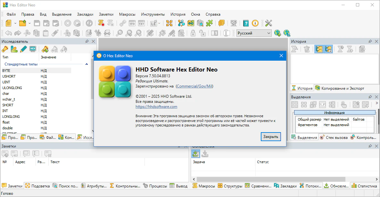Image resolution: width=380 pixels, height=197 pixels.
Task: Toggle second highlighted history branch button with plus
Action: 328,49
